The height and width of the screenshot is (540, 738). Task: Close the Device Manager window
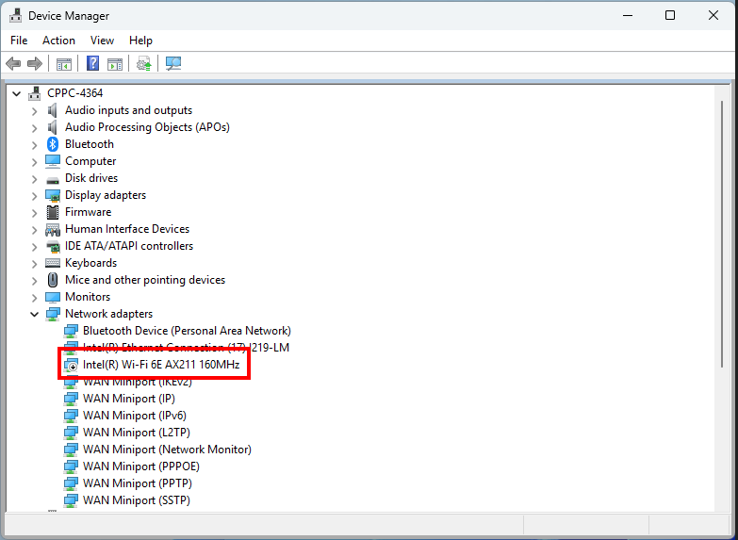[713, 15]
